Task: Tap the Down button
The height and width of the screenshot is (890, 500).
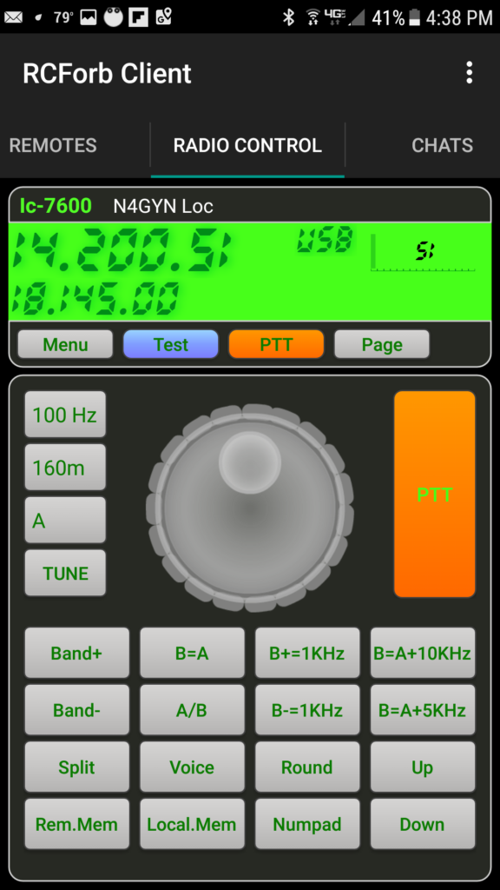Action: coord(423,824)
